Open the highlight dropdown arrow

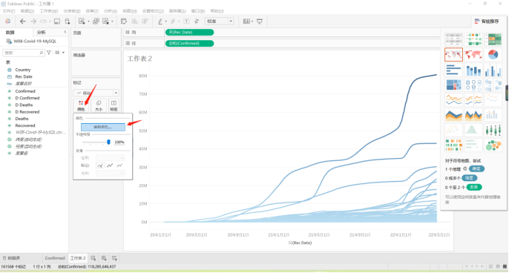[x=166, y=22]
